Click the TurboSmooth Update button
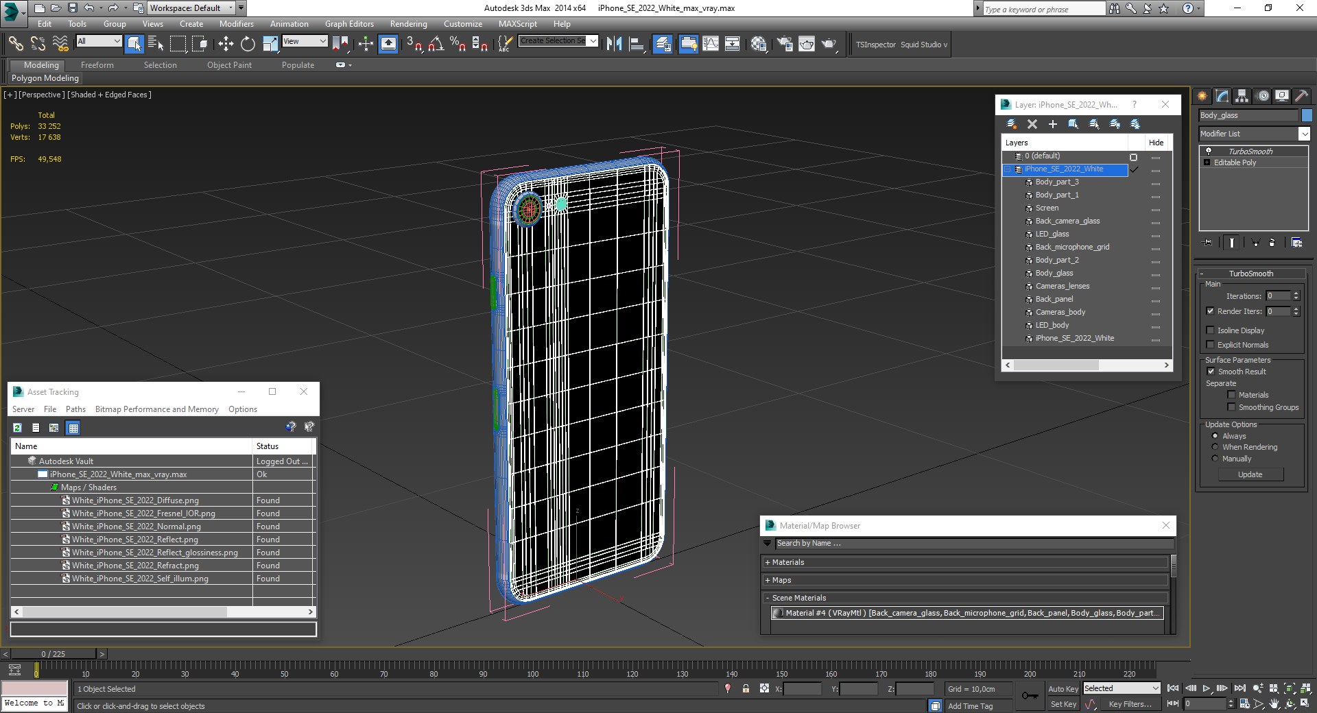Screen dimensions: 1317x713 tap(1250, 474)
